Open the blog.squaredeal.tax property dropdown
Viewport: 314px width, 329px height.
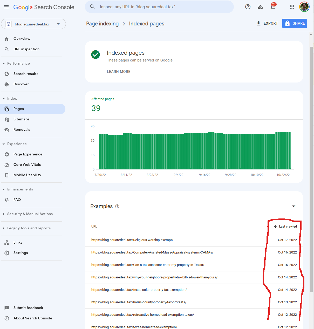tap(33, 24)
